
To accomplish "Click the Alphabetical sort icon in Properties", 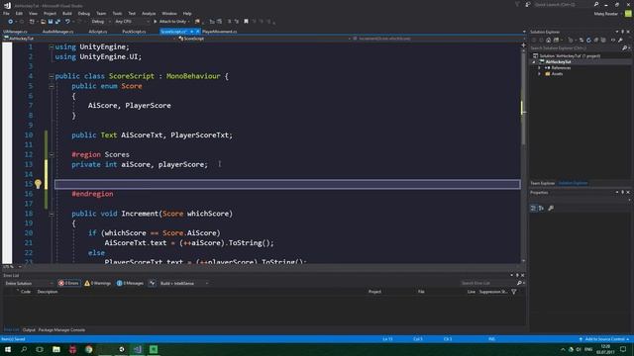I will [541, 208].
